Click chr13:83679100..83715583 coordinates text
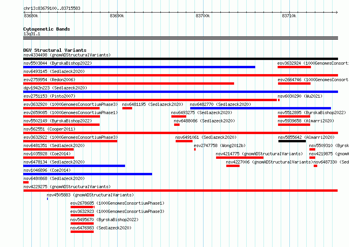 click(x=52, y=9)
